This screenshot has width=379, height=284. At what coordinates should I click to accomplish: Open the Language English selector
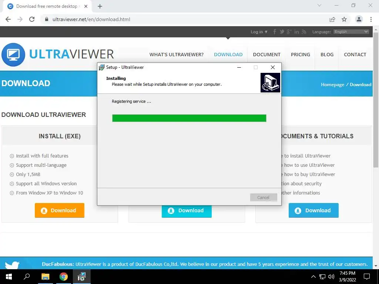351,32
